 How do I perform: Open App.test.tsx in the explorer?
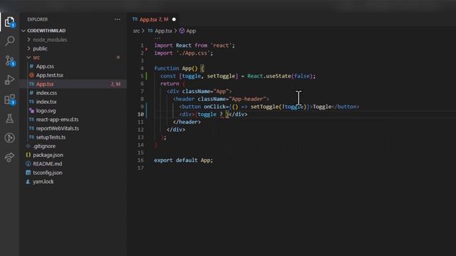click(49, 75)
